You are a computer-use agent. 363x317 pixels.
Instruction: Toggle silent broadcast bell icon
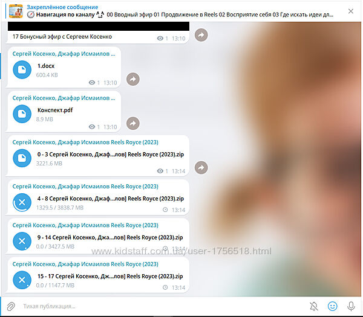click(x=313, y=306)
